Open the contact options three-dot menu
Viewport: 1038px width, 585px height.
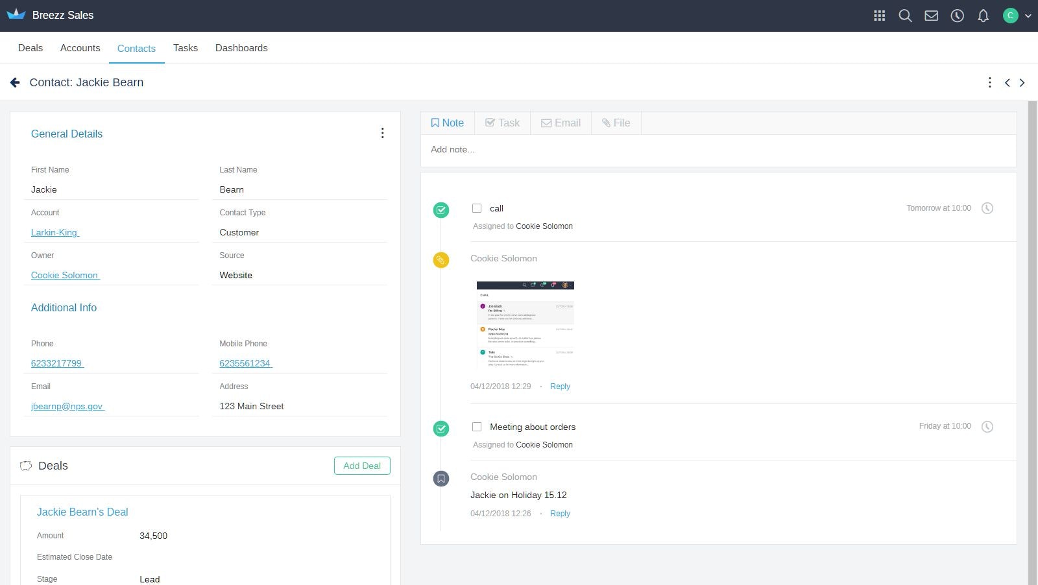pos(990,82)
